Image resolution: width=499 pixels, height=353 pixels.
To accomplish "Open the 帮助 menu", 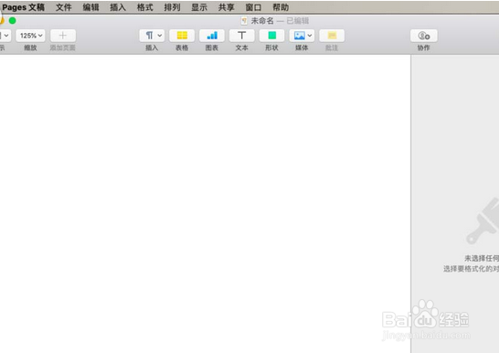I will (x=281, y=7).
